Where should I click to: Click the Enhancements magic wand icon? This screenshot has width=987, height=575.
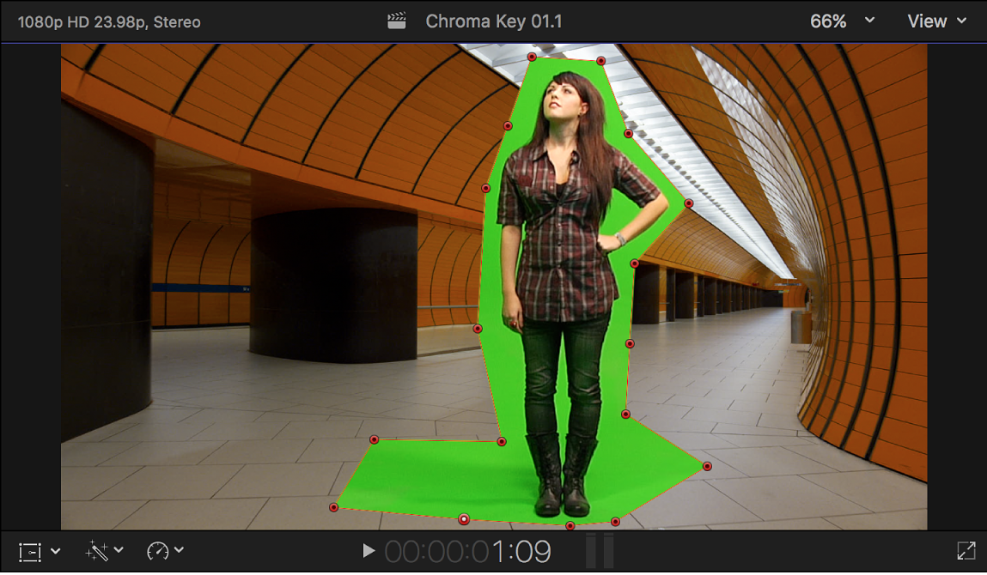click(x=97, y=551)
